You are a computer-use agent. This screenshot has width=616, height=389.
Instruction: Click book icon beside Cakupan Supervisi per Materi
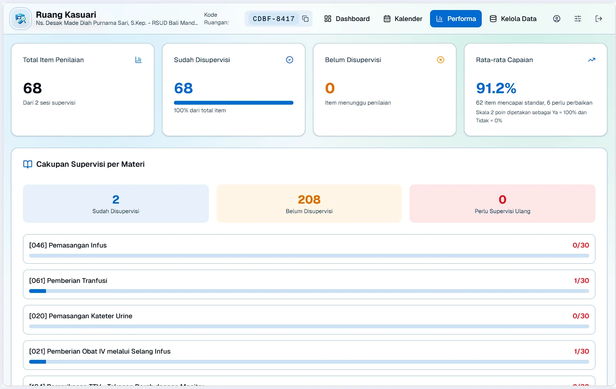28,164
